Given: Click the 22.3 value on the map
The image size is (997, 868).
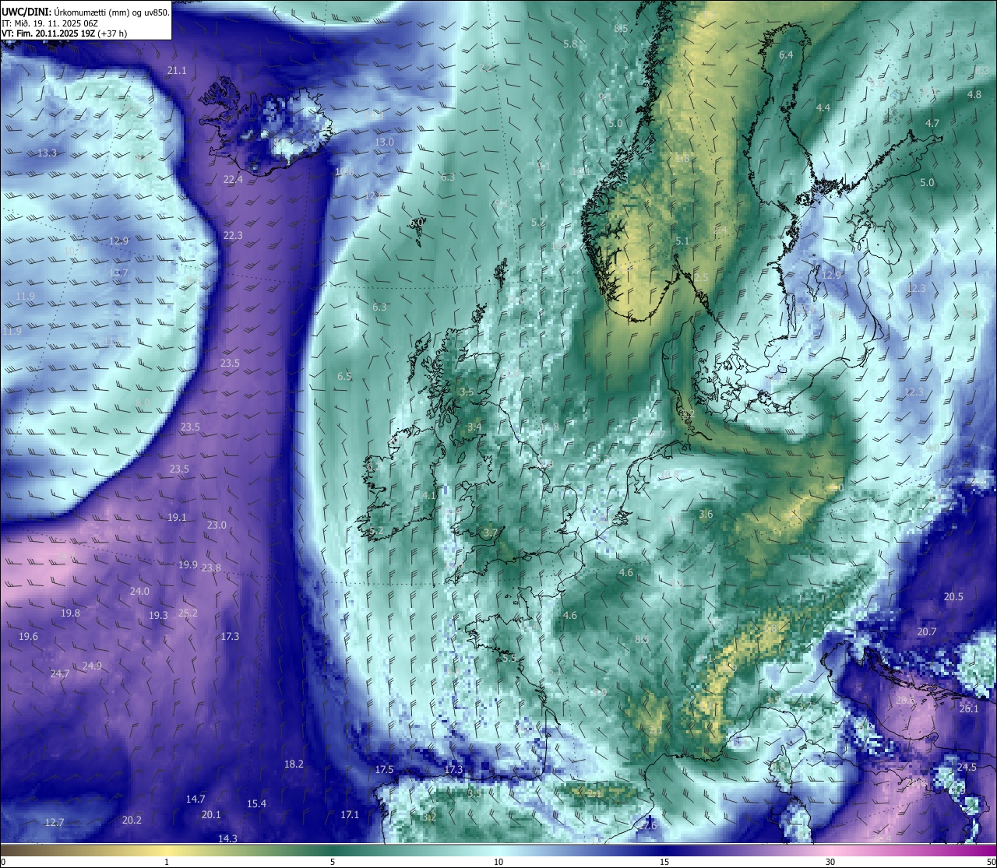Looking at the screenshot, I should pos(233,235).
